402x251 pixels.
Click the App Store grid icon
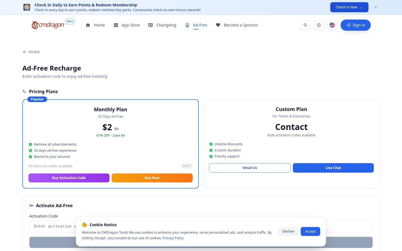(x=116, y=25)
